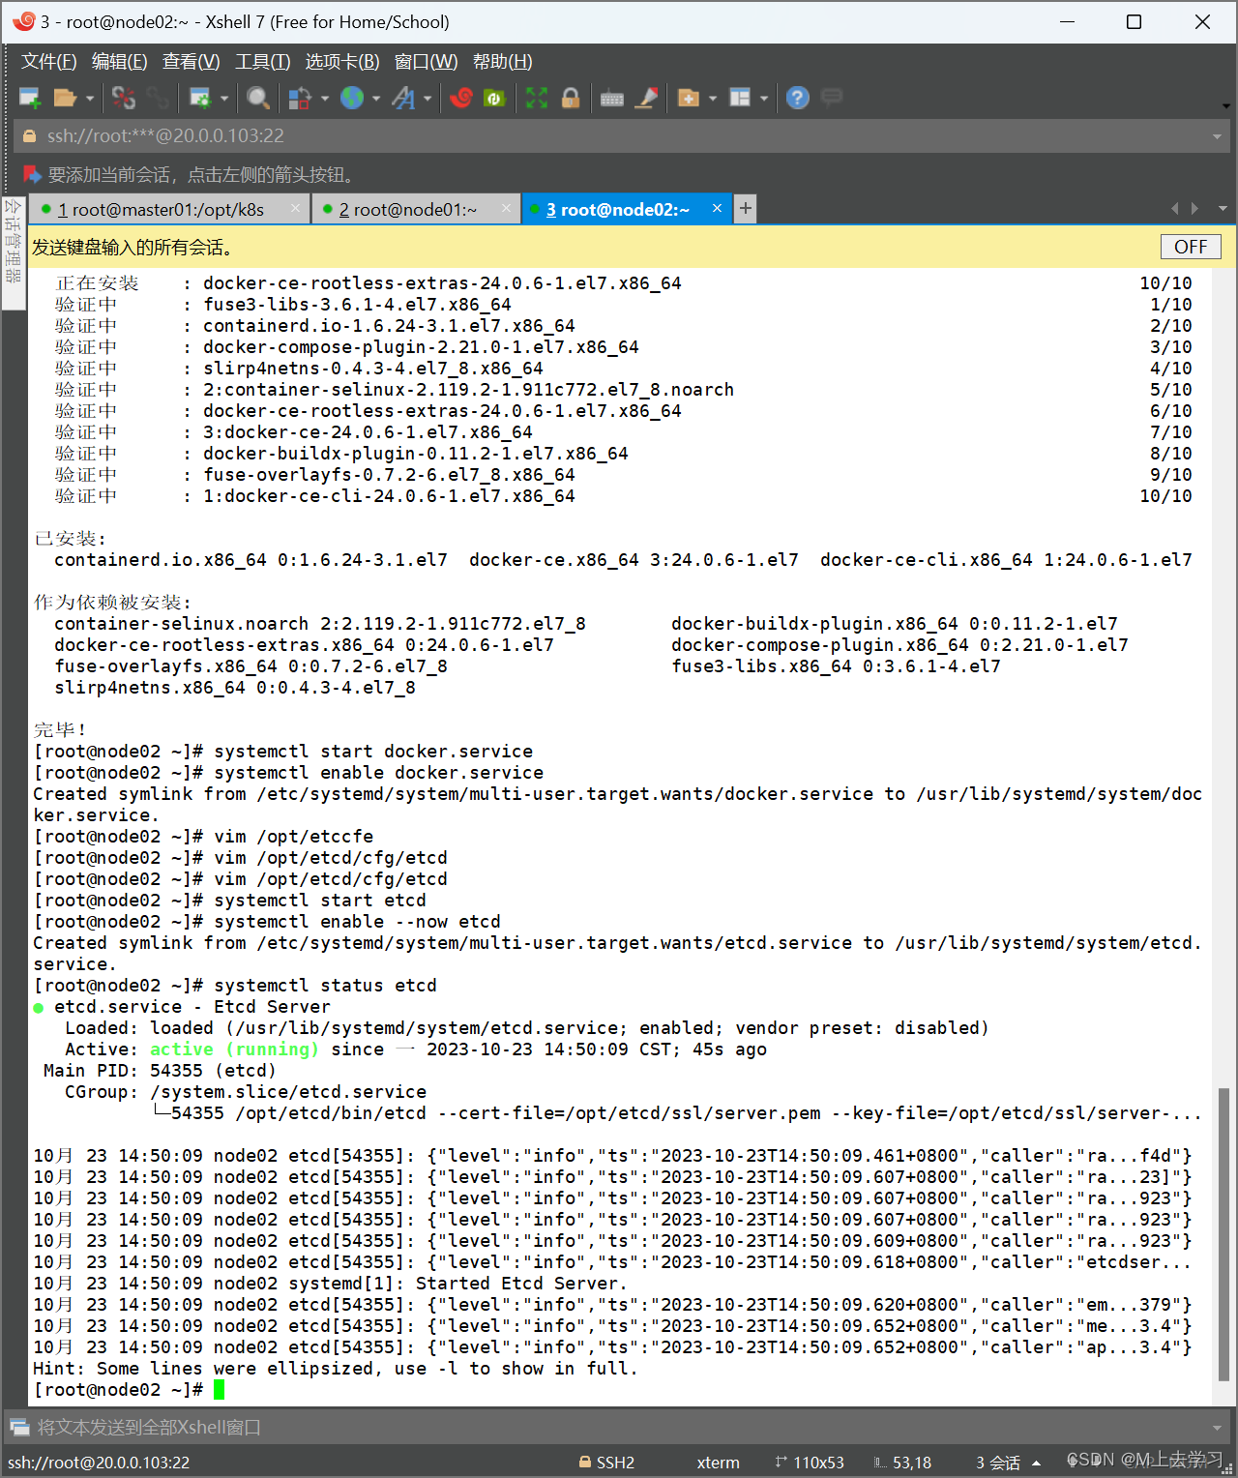This screenshot has width=1238, height=1478.
Task: Click the highlight marker pen icon
Action: 647,98
